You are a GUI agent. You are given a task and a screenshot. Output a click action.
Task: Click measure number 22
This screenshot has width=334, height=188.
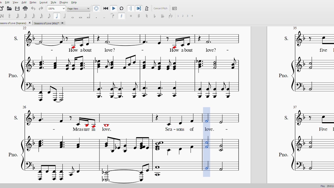point(25,28)
